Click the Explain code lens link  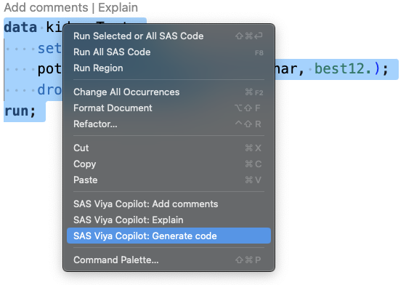(118, 7)
